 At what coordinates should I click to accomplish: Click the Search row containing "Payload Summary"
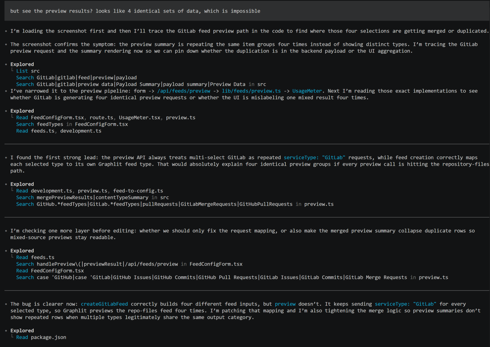141,84
